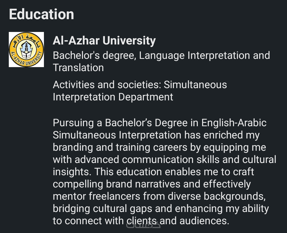Screen dimensions: 287x233
Task: Click the "Interpretation Department" text line
Action: [x=113, y=97]
